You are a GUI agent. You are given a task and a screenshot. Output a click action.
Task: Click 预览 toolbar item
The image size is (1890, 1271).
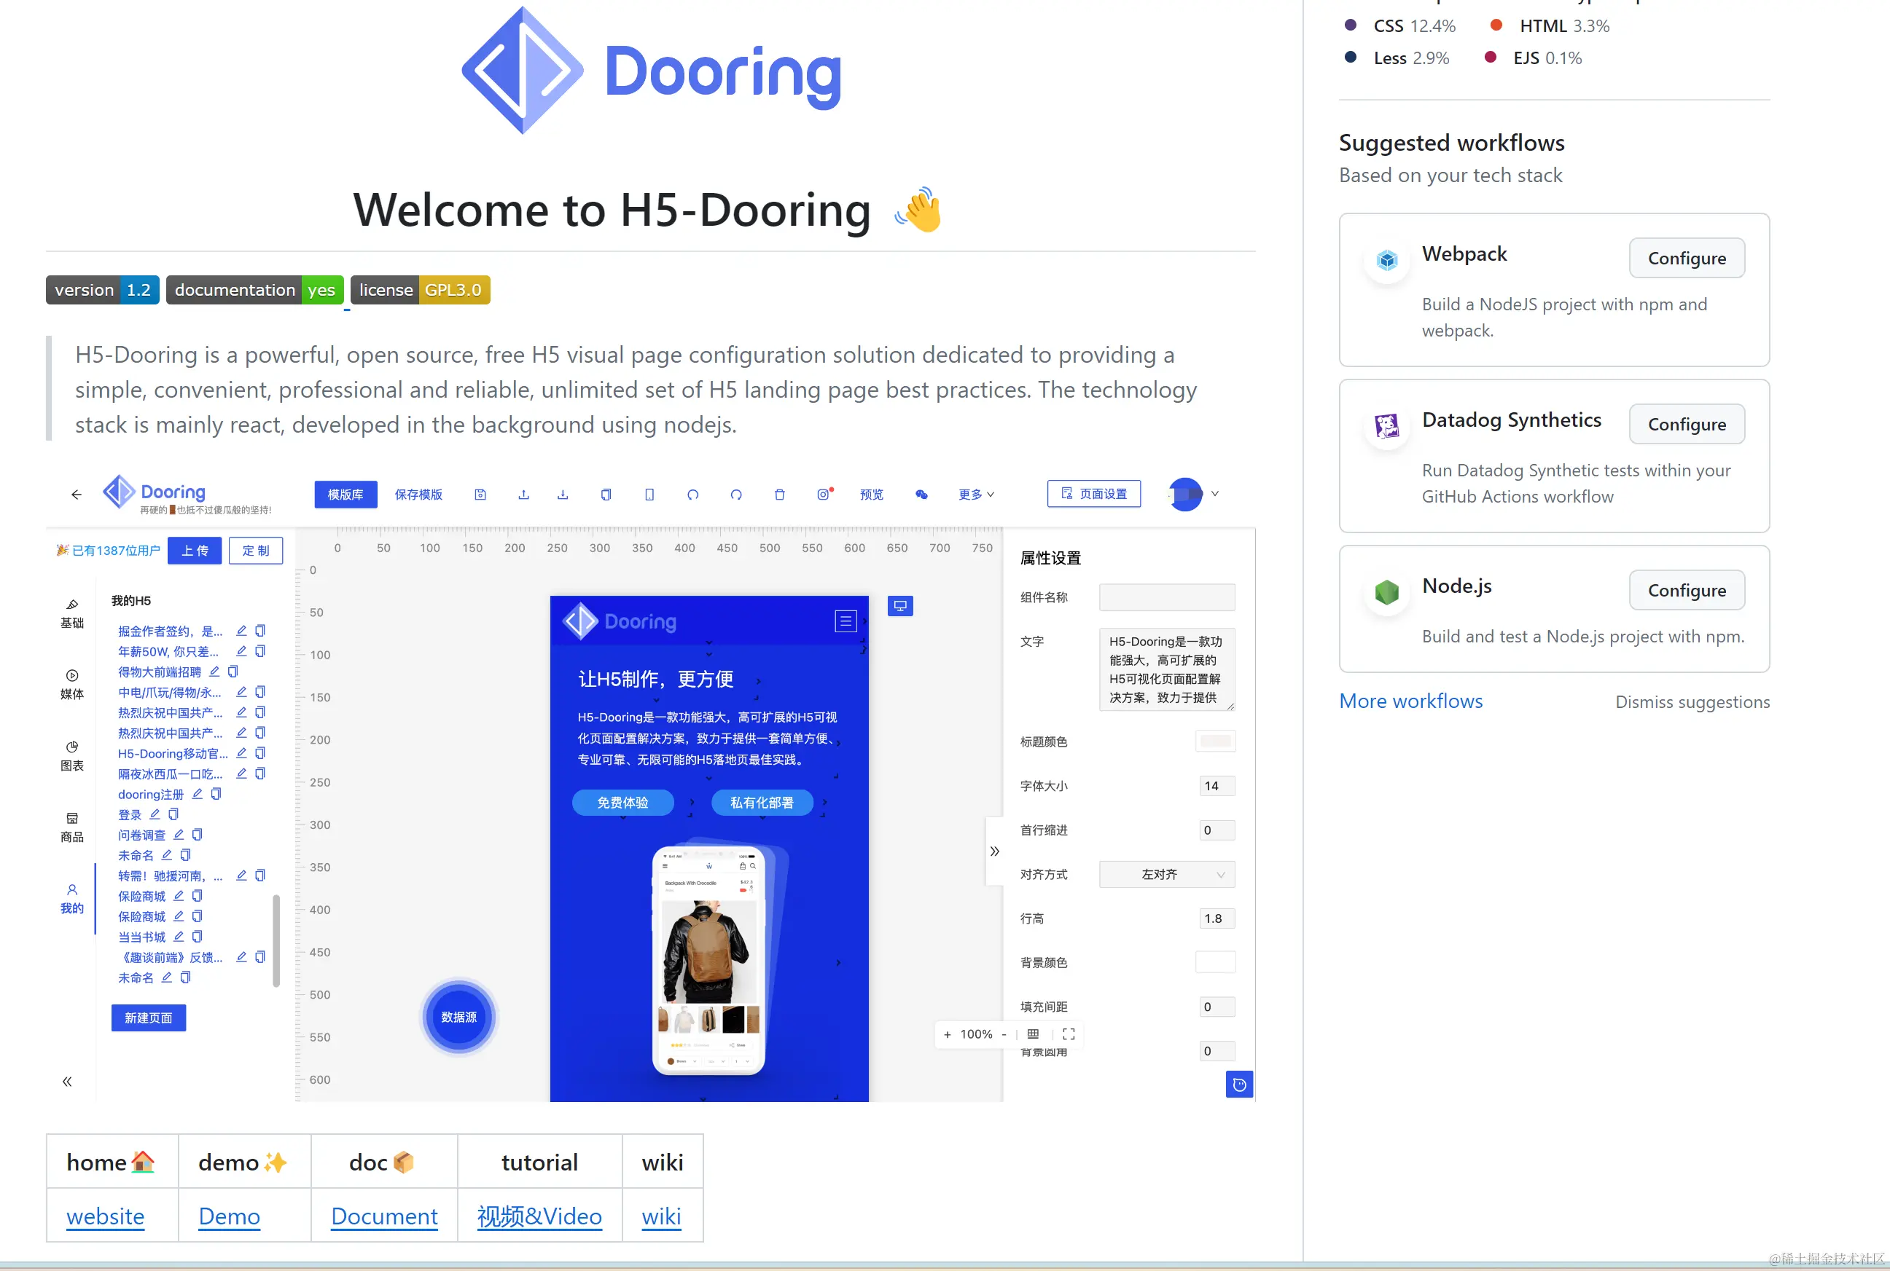click(x=872, y=495)
